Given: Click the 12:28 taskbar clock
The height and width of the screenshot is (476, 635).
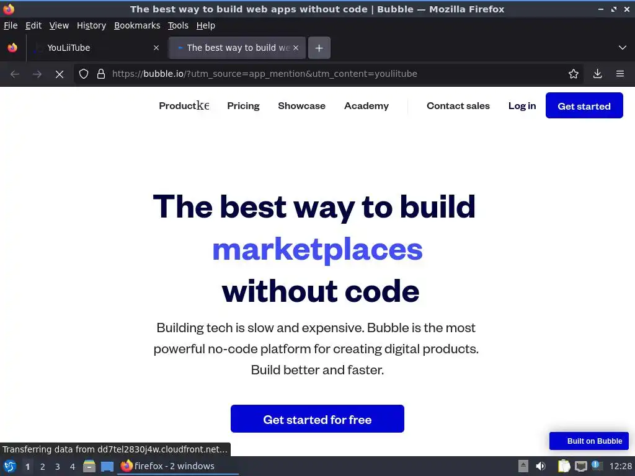Looking at the screenshot, I should pos(620,466).
